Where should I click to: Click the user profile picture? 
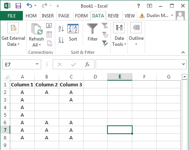click(x=180, y=16)
